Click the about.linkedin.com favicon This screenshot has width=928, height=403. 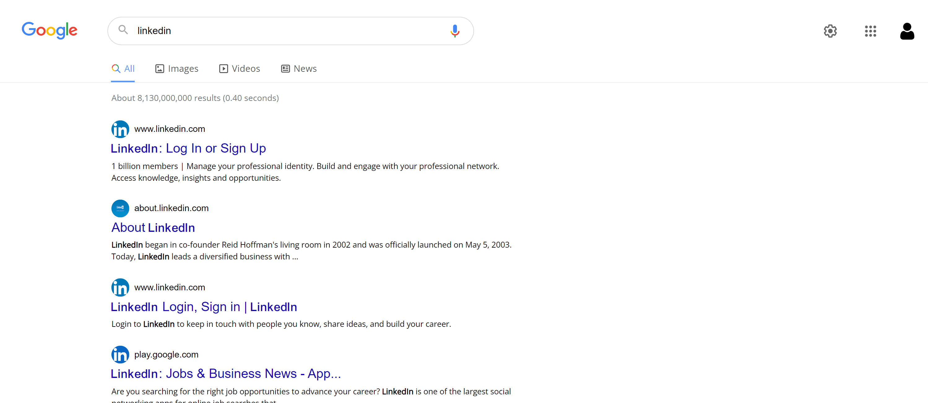tap(120, 208)
